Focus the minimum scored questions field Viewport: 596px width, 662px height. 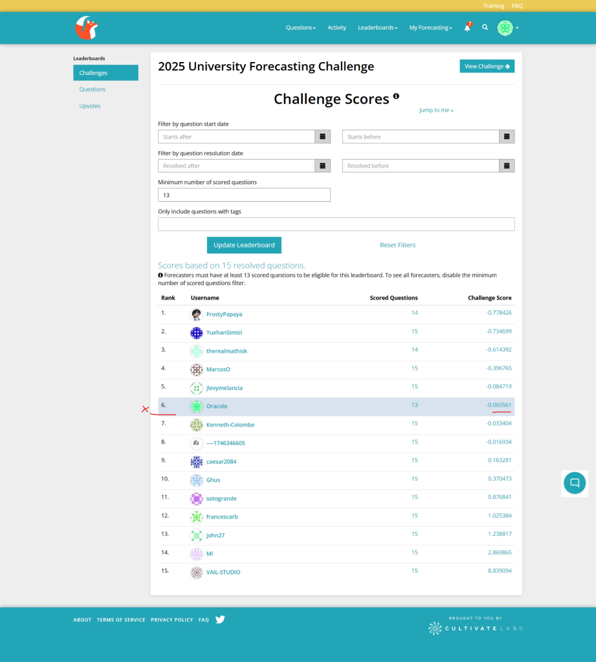pyautogui.click(x=244, y=195)
